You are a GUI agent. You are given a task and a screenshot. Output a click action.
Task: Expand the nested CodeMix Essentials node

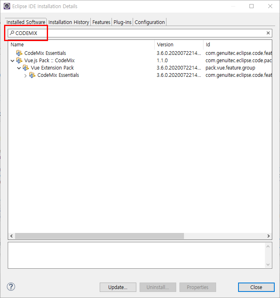pyautogui.click(x=25, y=76)
